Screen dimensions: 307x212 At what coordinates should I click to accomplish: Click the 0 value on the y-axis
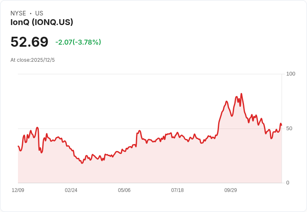click(x=287, y=183)
